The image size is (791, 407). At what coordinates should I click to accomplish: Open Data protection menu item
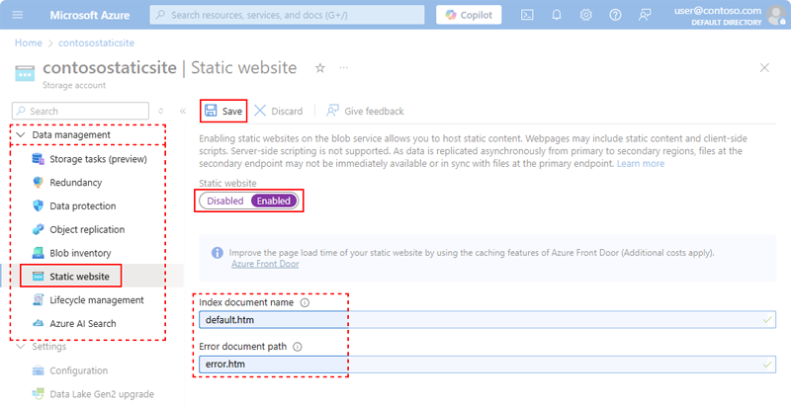pyautogui.click(x=83, y=205)
